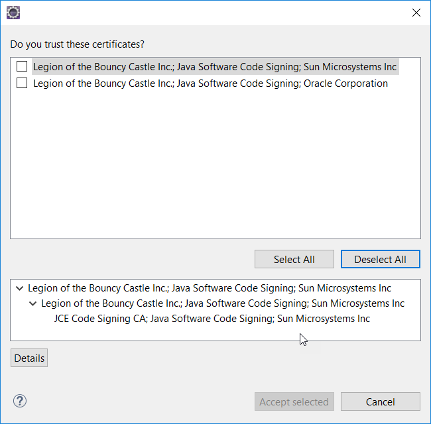Check the Sun Microsystems Inc certificate checkbox
The height and width of the screenshot is (424, 431).
tap(22, 66)
